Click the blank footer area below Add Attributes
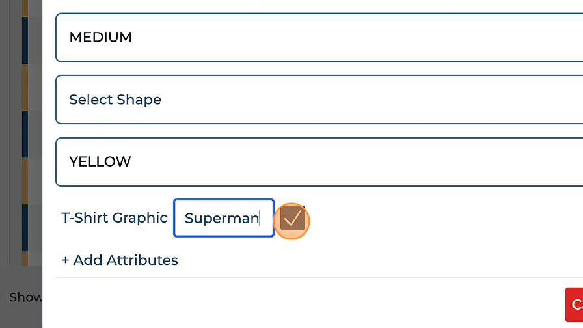This screenshot has height=328, width=583. (x=293, y=303)
